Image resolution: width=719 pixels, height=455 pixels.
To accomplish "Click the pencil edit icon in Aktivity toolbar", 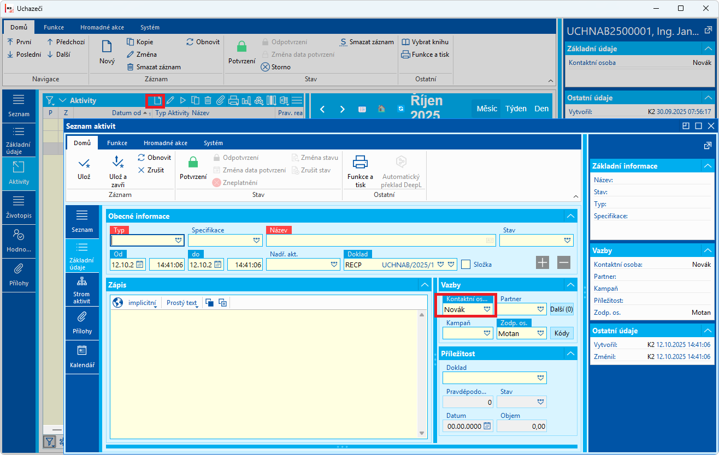I will tap(170, 100).
